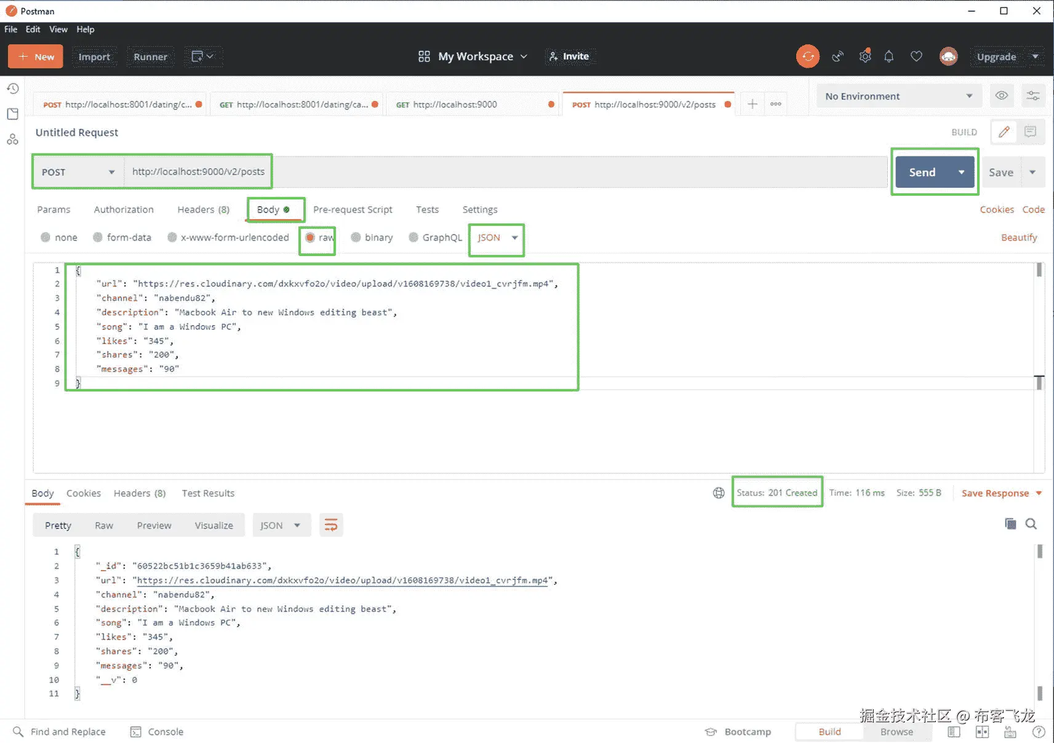Click the help question mark icon
This screenshot has height=743, width=1054.
[x=1039, y=732]
